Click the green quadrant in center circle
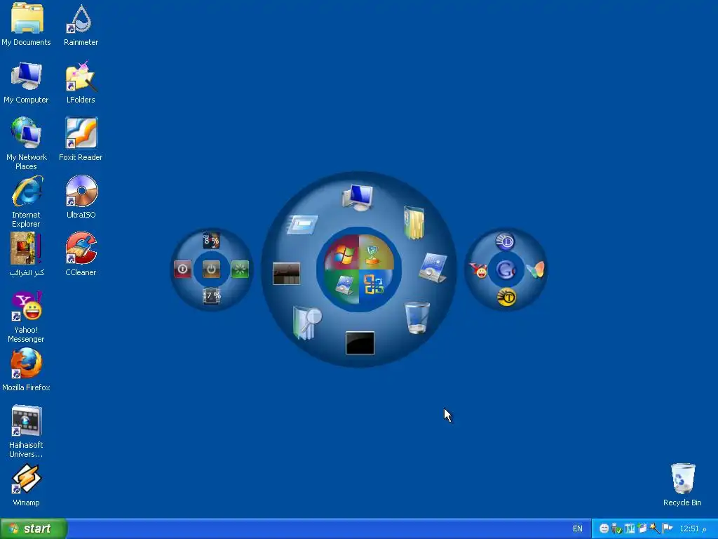This screenshot has width=718, height=539. pyautogui.click(x=344, y=286)
